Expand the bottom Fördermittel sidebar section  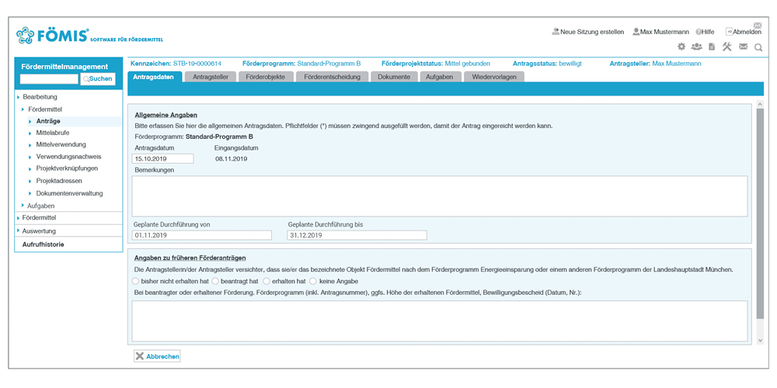[19, 218]
